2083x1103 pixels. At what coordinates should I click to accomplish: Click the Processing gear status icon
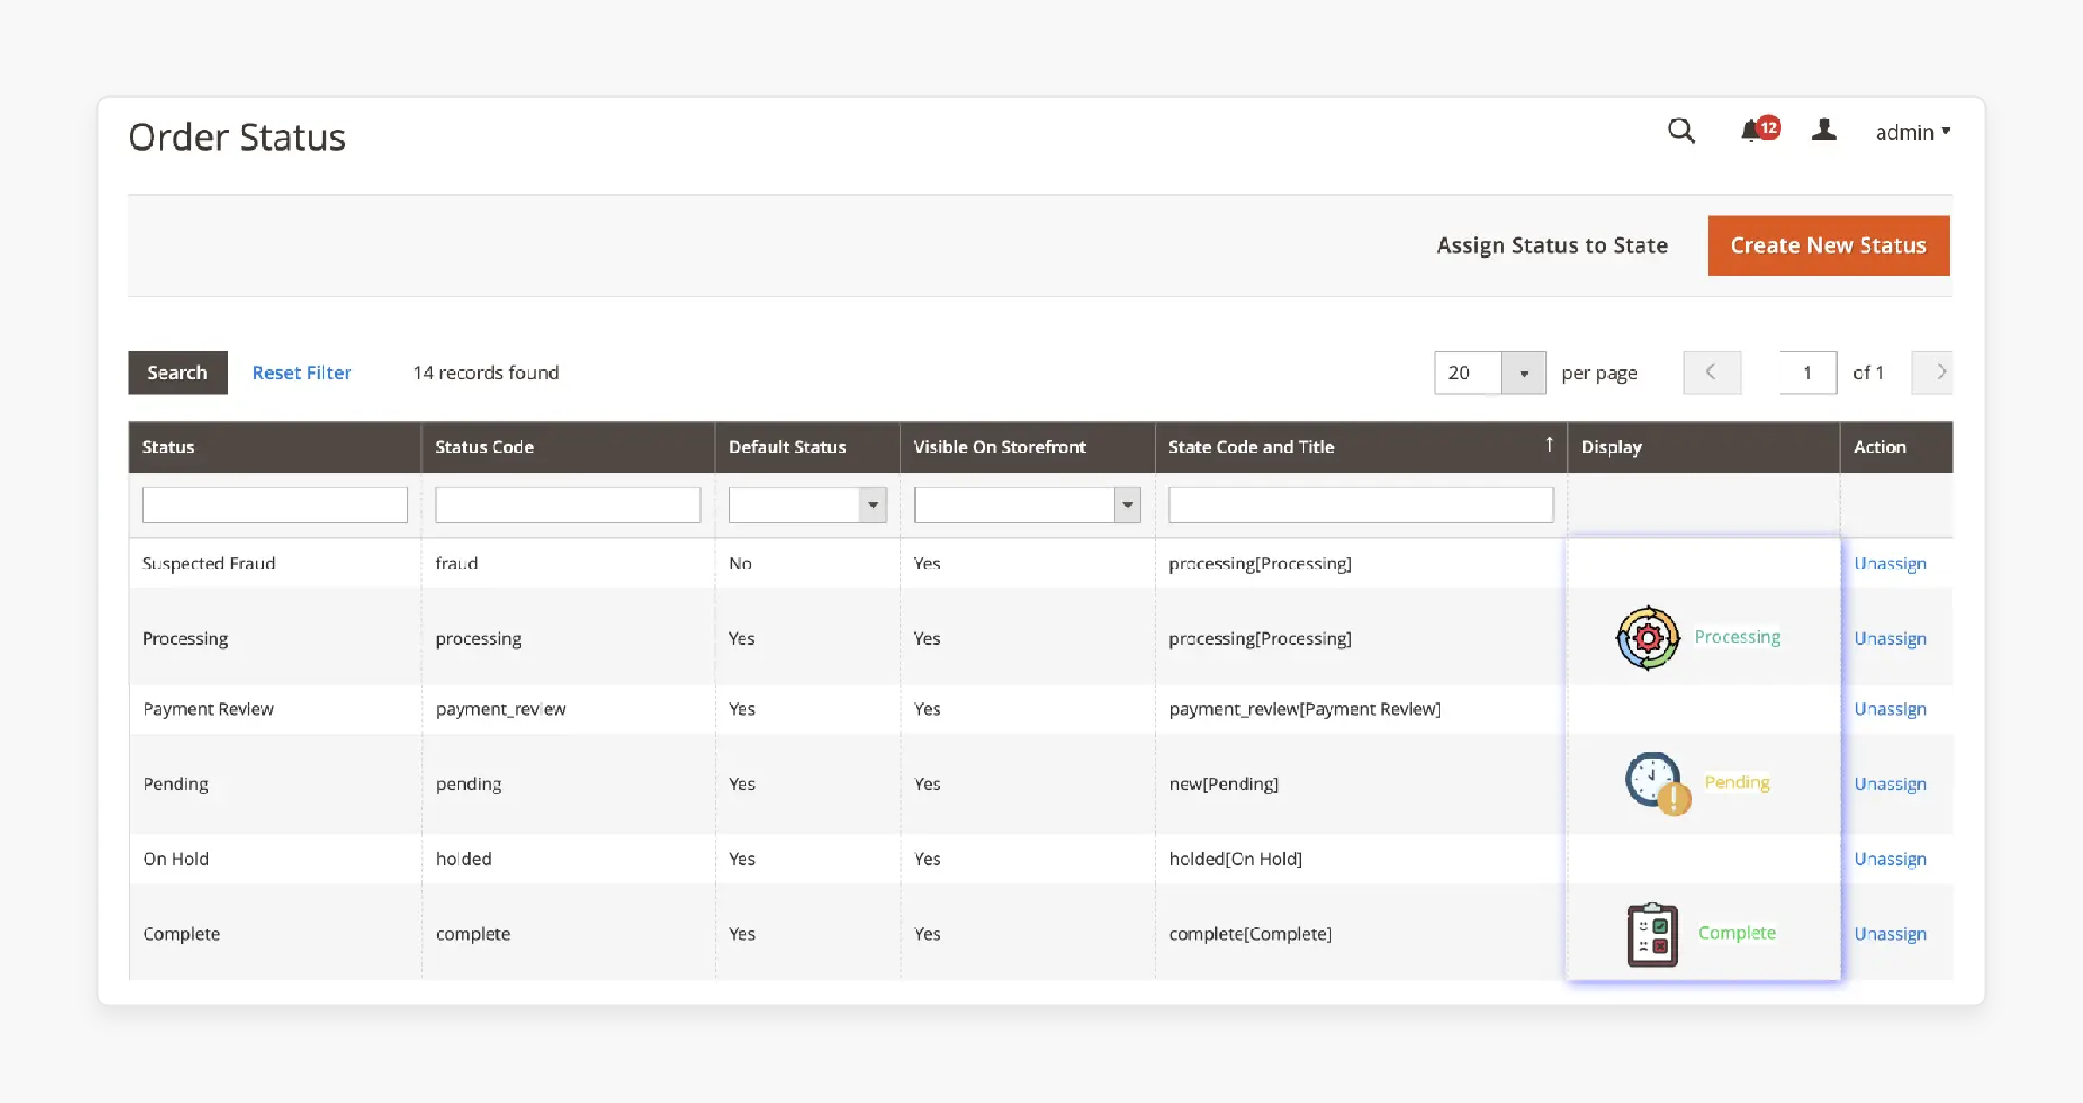tap(1647, 637)
